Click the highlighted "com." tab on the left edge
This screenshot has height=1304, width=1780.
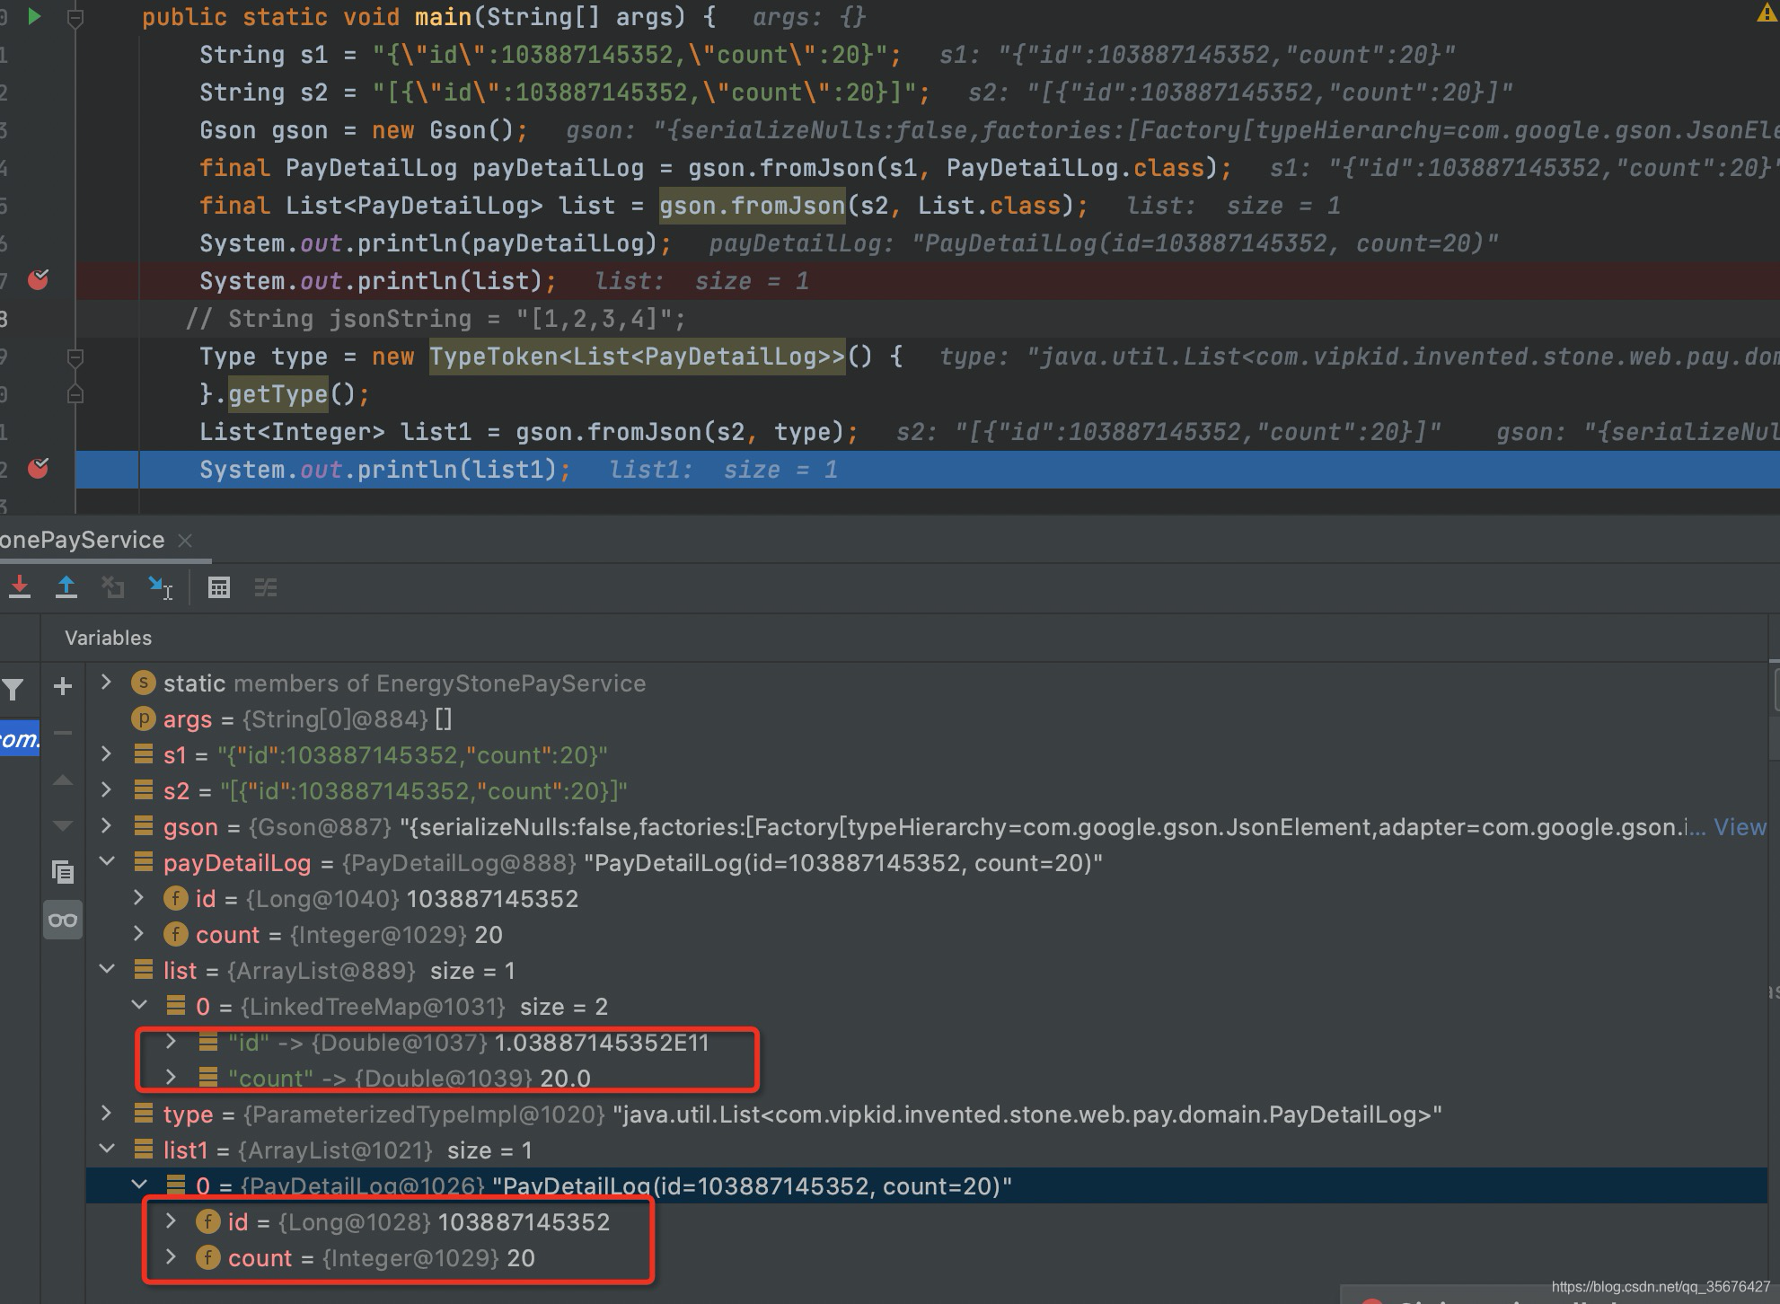(20, 738)
